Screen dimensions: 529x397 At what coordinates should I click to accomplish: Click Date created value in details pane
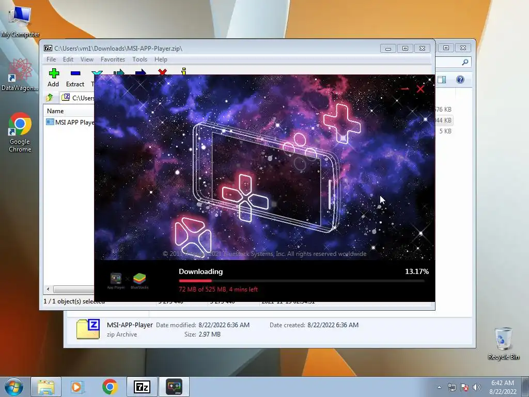pyautogui.click(x=333, y=325)
